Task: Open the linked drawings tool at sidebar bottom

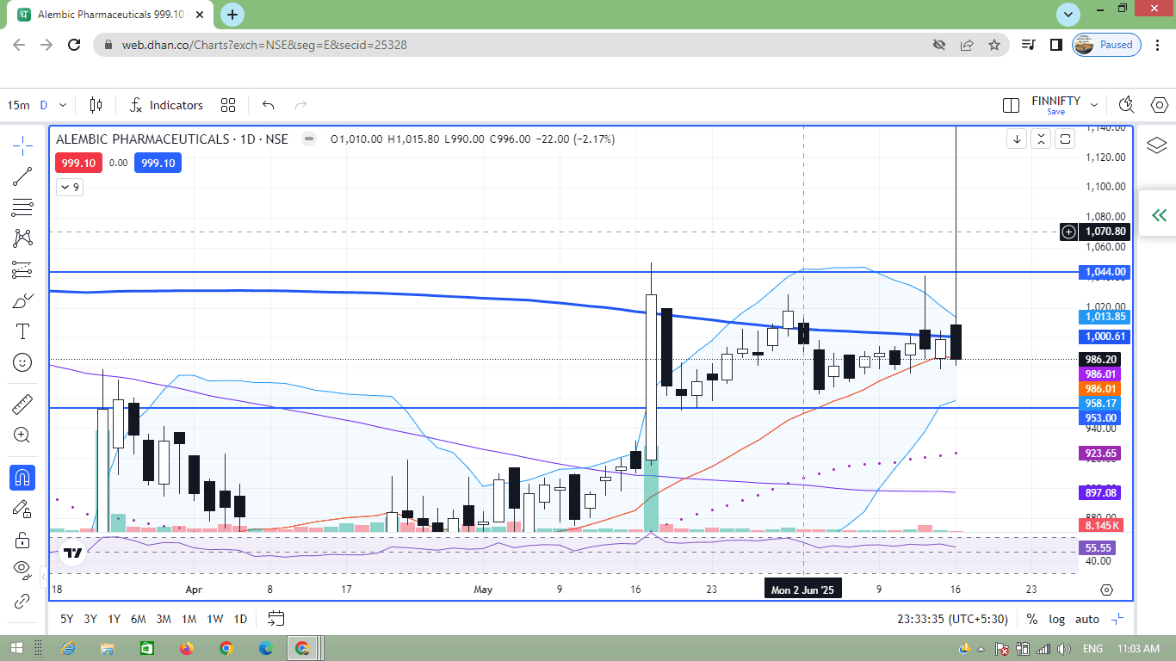Action: (x=22, y=601)
